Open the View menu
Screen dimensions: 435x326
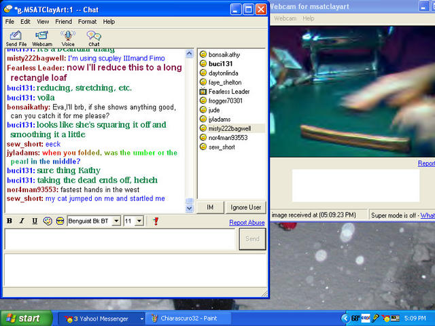(x=43, y=22)
